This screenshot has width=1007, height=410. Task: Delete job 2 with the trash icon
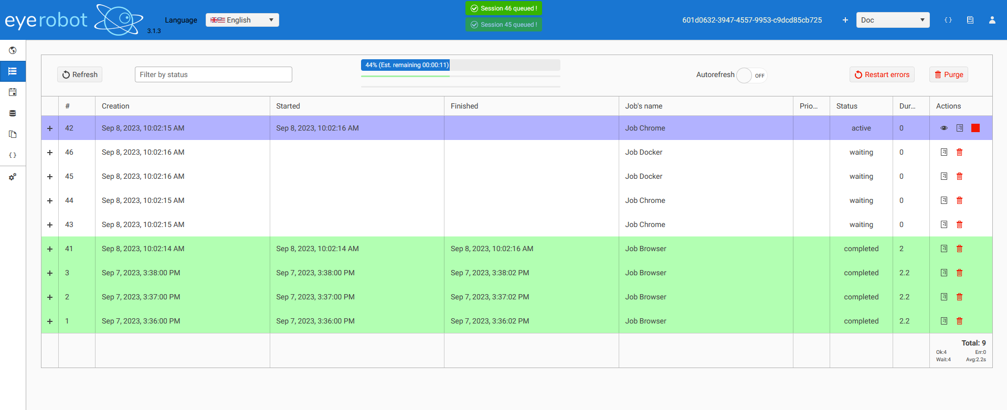[x=959, y=297]
